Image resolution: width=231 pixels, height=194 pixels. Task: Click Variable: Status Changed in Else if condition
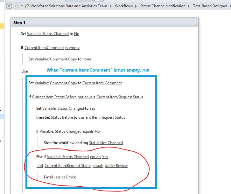[68, 157]
